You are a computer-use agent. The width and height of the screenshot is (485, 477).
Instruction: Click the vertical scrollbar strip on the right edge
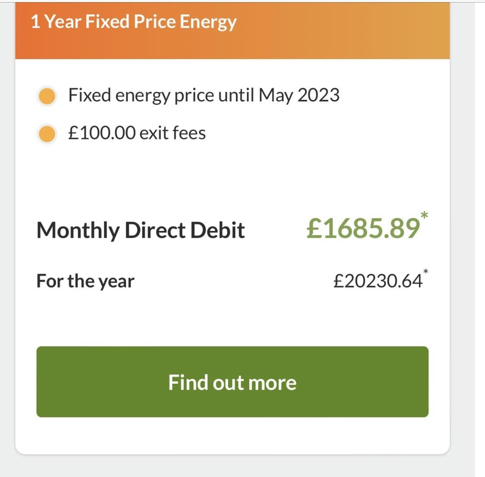pos(479,237)
